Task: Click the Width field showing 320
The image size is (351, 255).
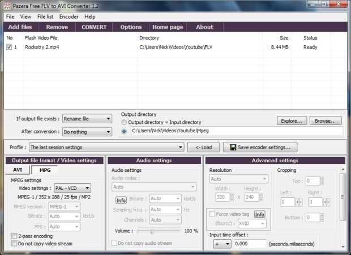Action: click(x=222, y=197)
